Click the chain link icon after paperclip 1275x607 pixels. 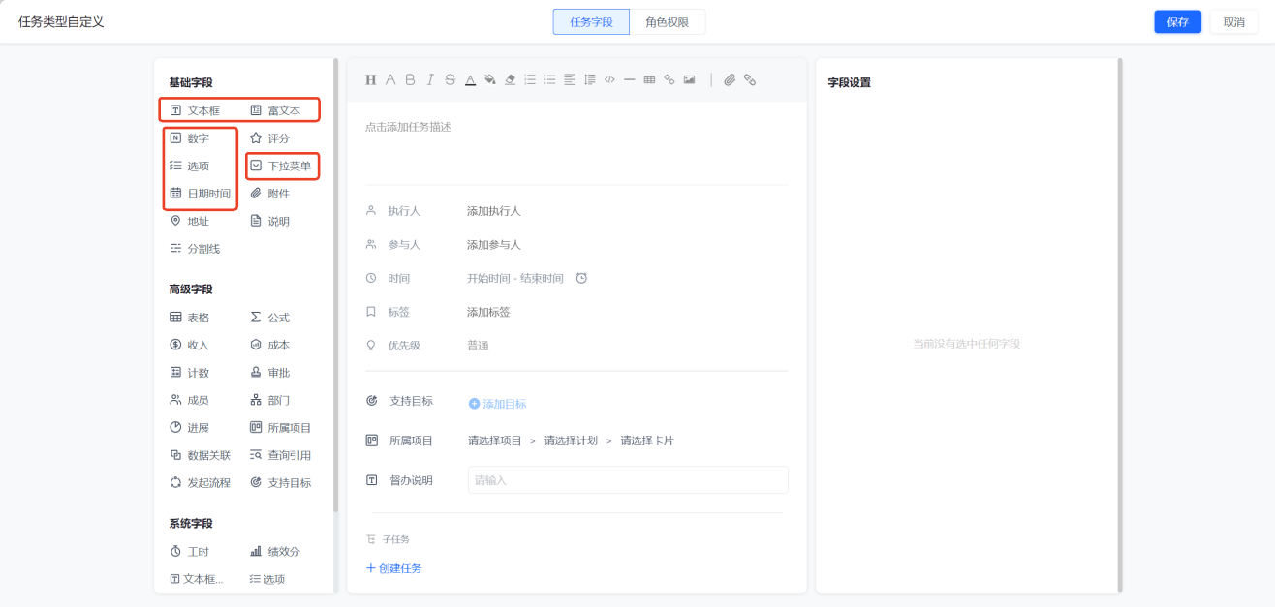point(750,80)
